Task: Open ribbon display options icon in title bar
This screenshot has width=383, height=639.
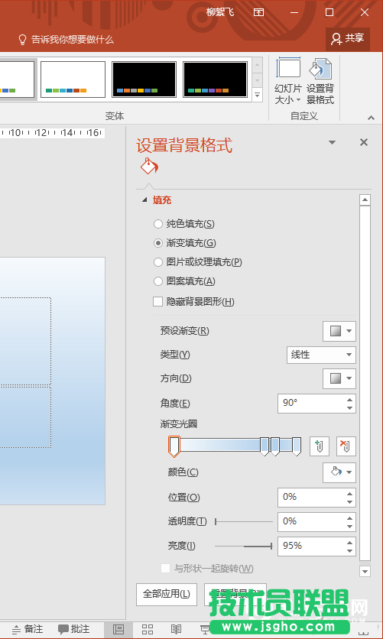Action: click(x=258, y=12)
